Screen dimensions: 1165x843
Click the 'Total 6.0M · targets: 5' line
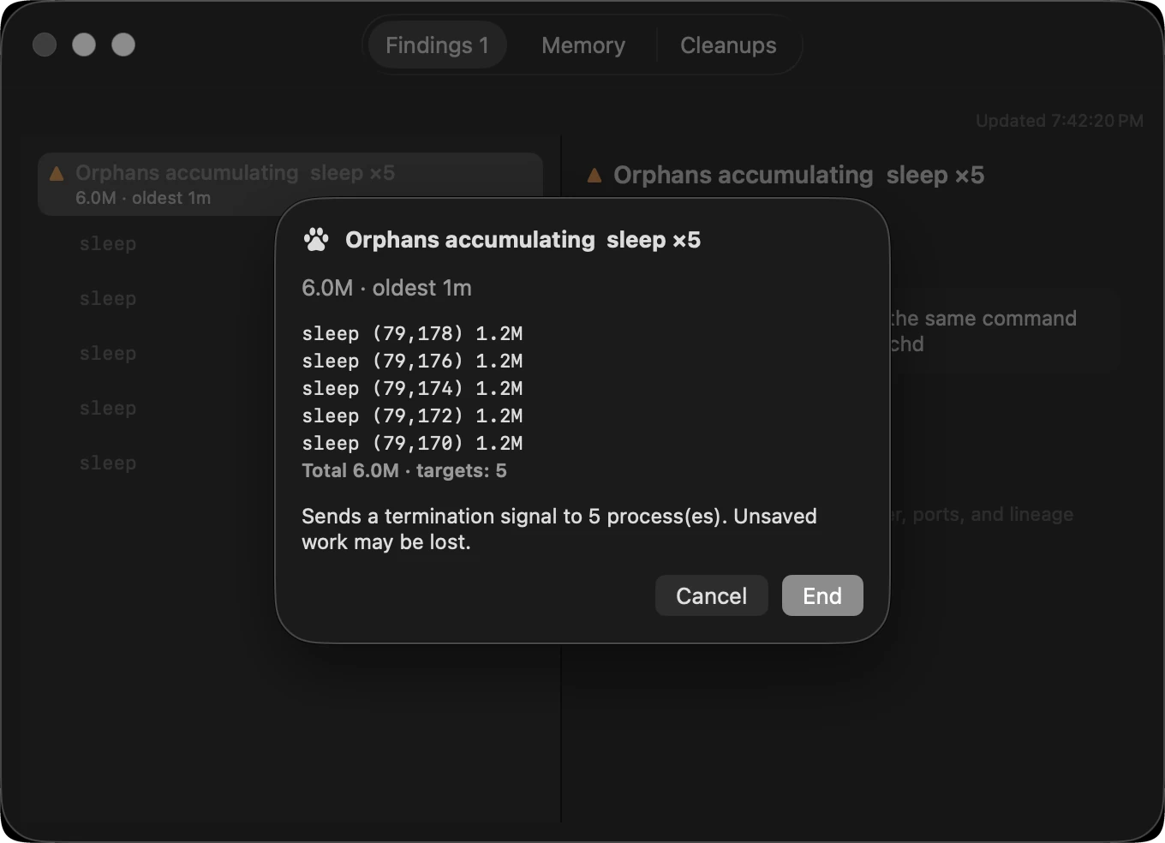404,470
